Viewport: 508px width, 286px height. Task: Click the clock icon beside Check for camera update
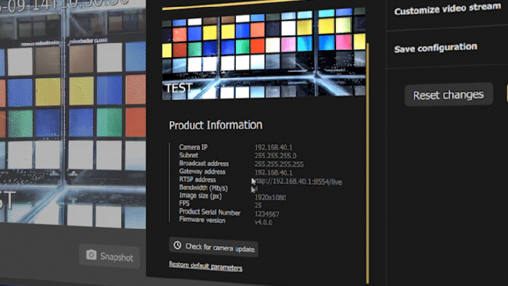point(177,245)
